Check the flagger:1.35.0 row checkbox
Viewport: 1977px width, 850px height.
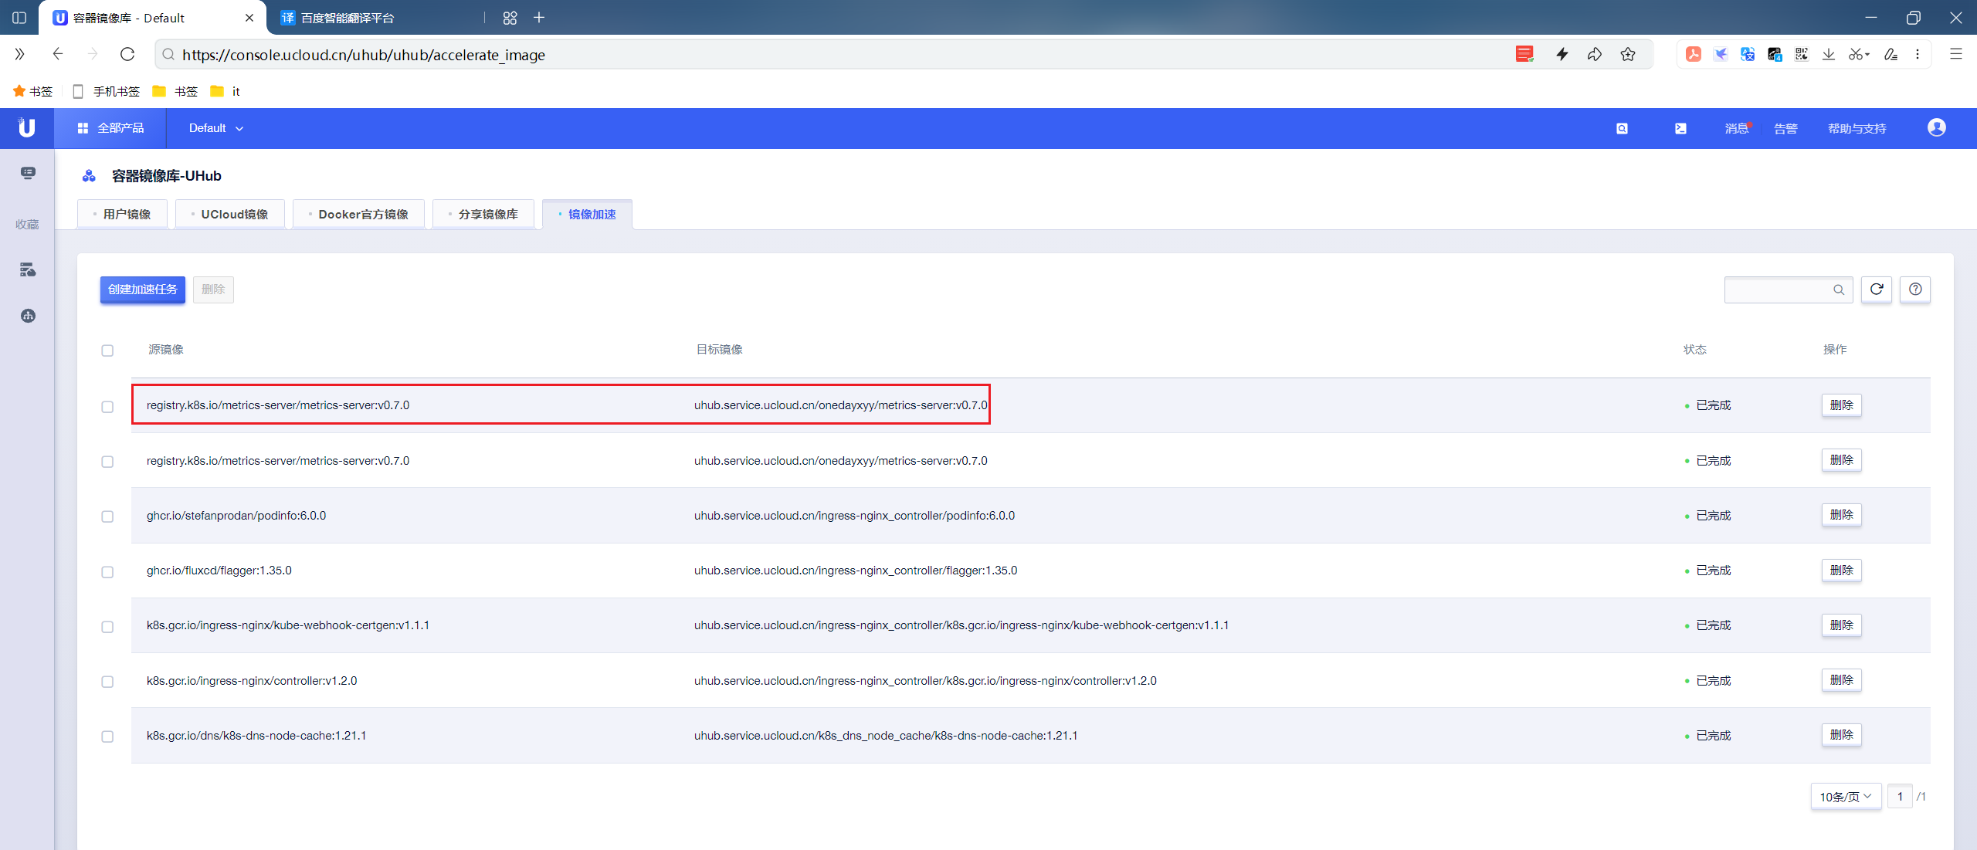(x=107, y=572)
